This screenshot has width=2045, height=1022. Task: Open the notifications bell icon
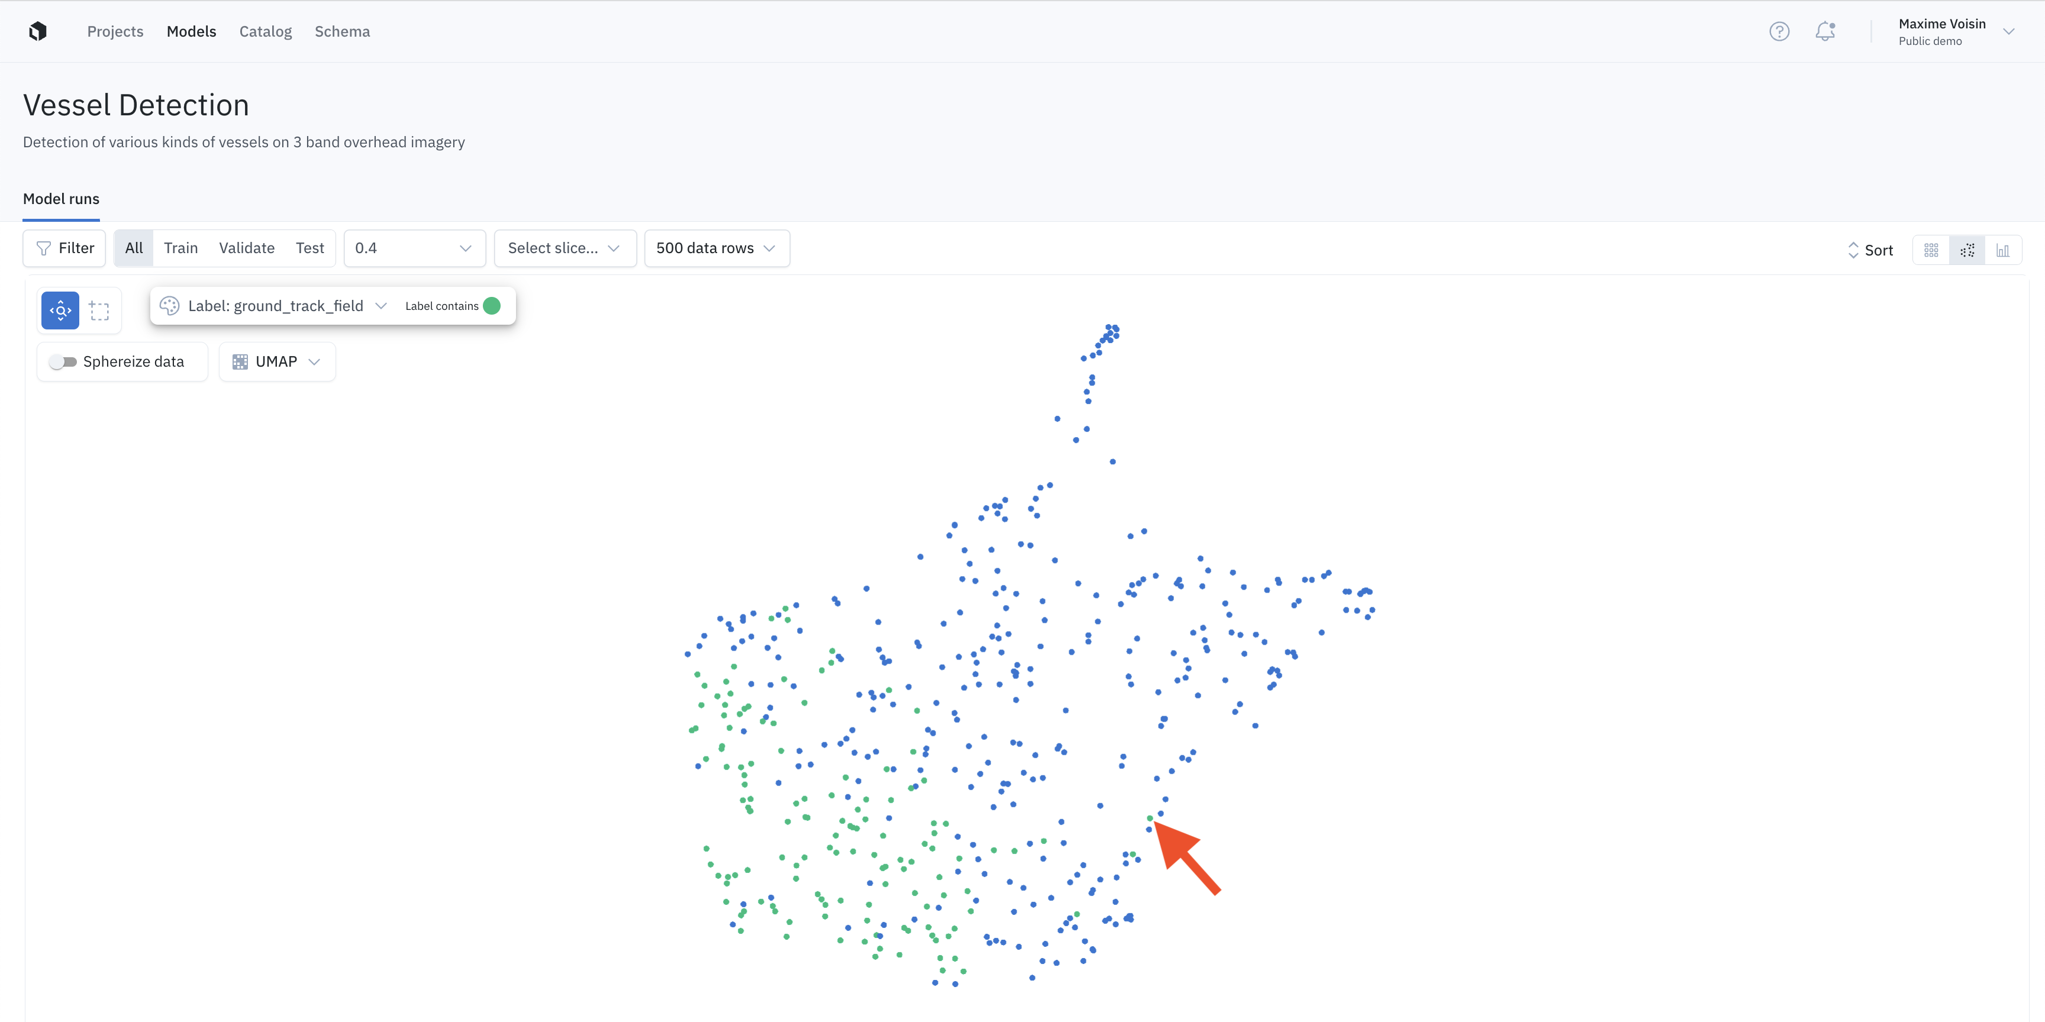click(x=1825, y=31)
